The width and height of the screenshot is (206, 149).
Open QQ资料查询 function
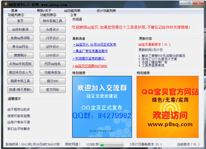20,30
